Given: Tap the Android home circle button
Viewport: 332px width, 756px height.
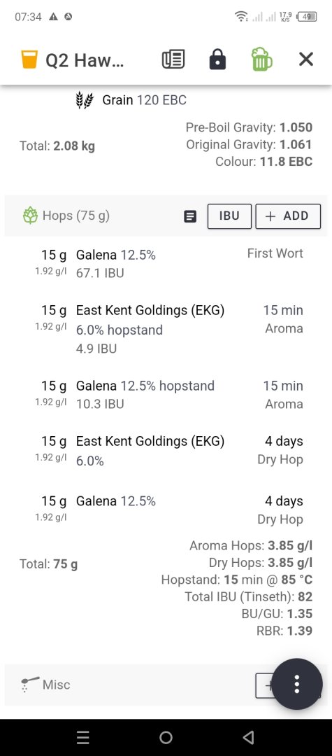Looking at the screenshot, I should tap(166, 737).
